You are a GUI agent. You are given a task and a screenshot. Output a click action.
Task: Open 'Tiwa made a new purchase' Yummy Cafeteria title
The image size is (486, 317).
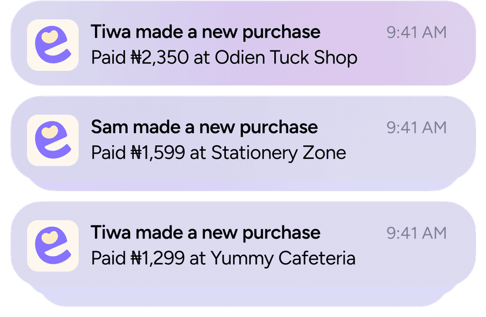click(205, 233)
